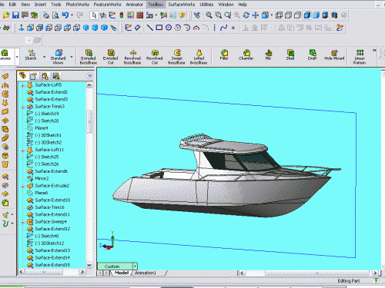Viewport: 385px width, 288px height.
Task: Select the Circle sketch tool
Action: [169, 28]
